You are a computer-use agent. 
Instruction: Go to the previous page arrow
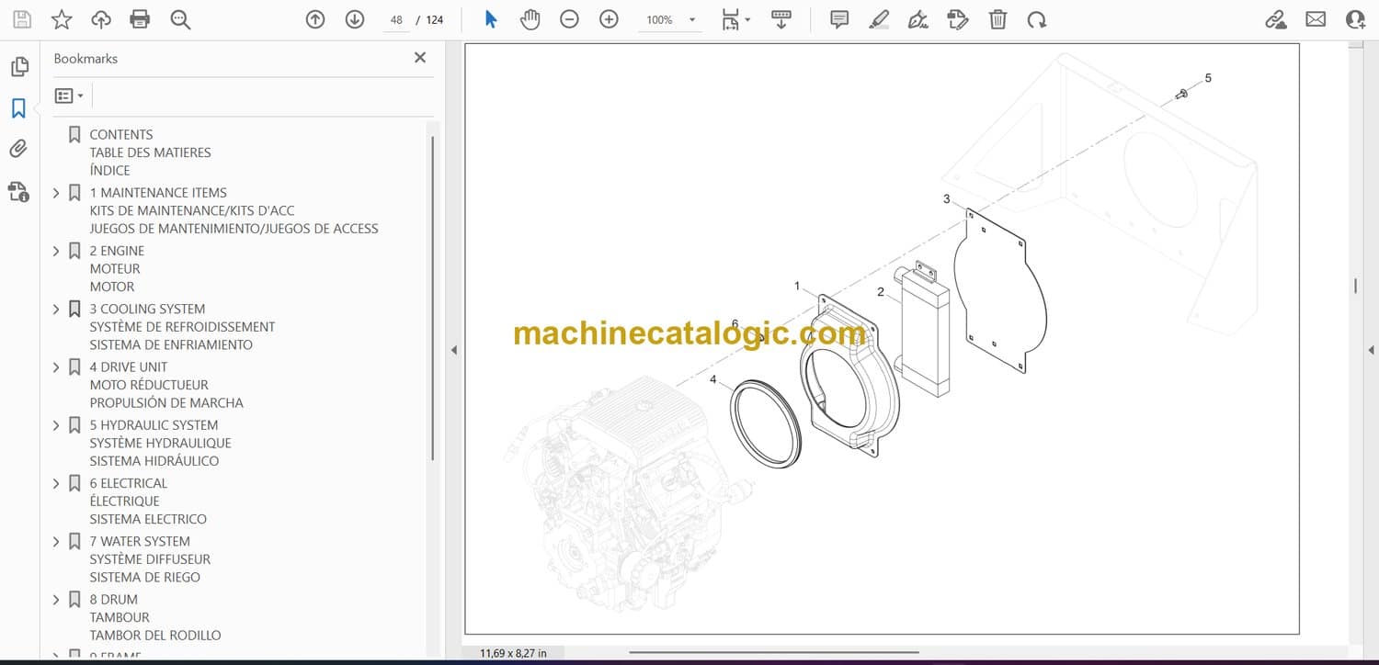pyautogui.click(x=315, y=19)
